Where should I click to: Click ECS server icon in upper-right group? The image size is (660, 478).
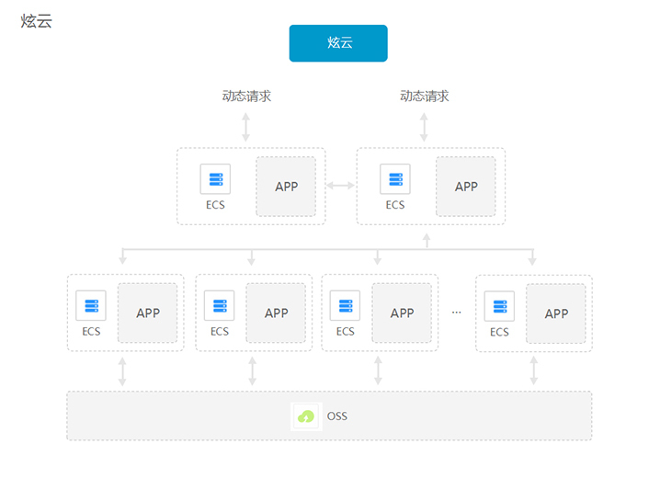tap(395, 179)
